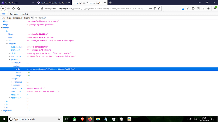Expand the id node

point(7,41)
